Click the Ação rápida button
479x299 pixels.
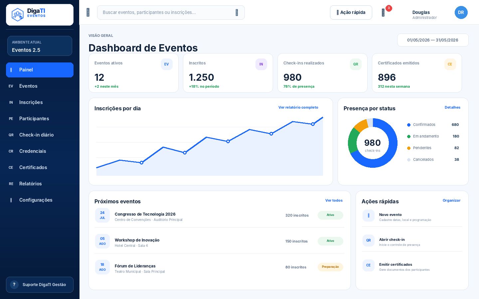coord(351,12)
